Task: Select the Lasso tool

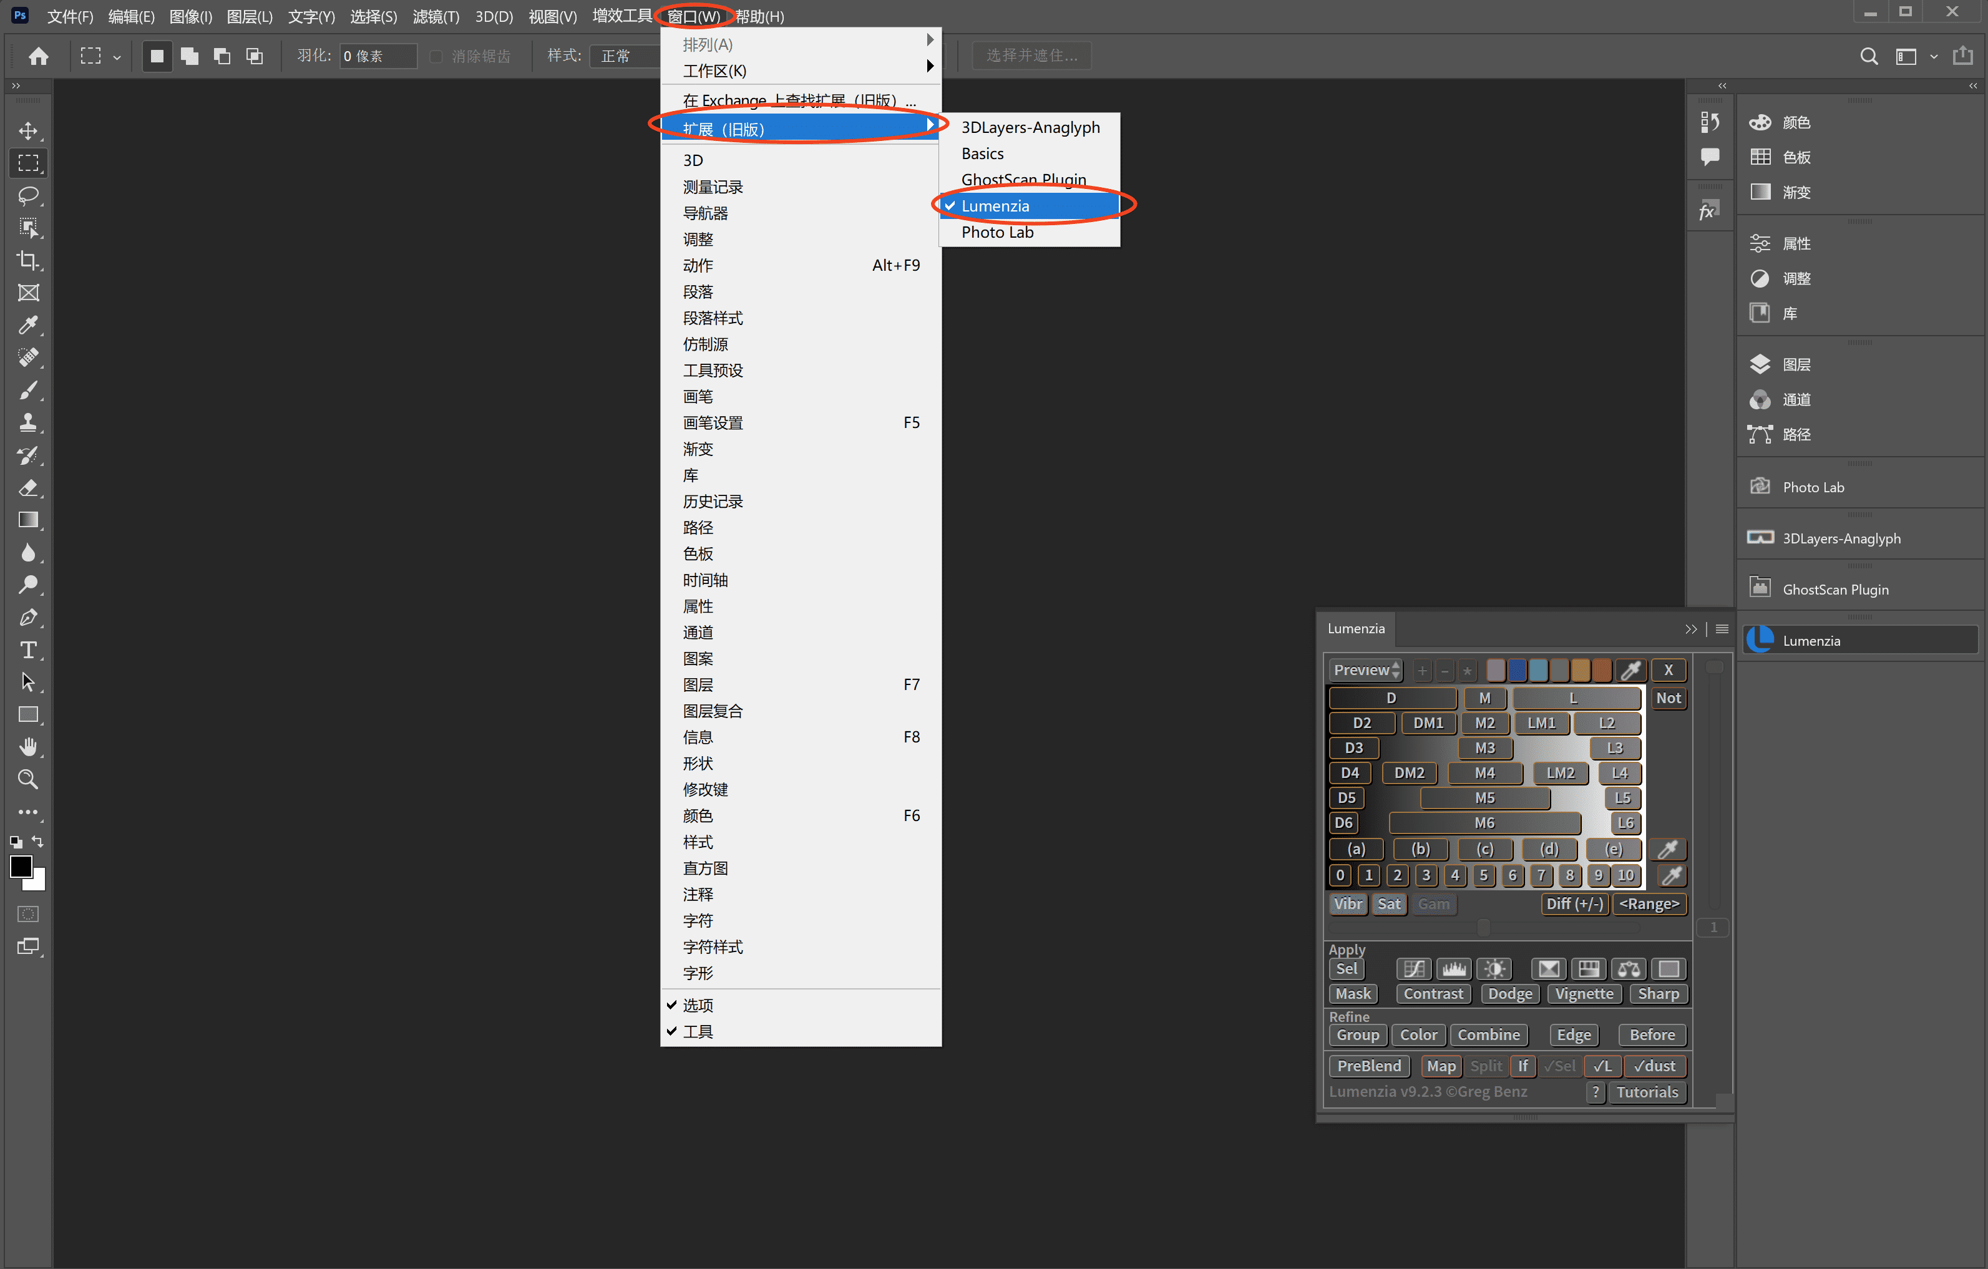Action: (28, 196)
